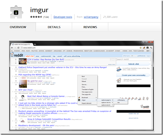Switch to the REVIEWS tab
163x135 pixels.
pos(90,27)
